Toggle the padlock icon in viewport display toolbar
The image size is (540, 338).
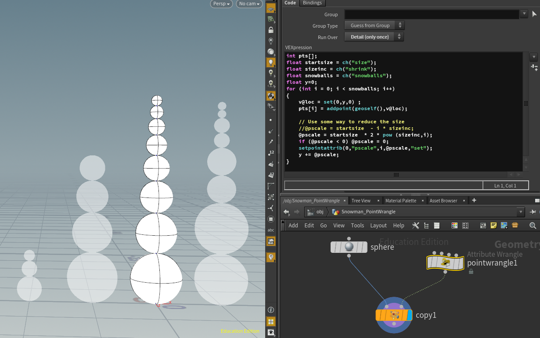(271, 30)
